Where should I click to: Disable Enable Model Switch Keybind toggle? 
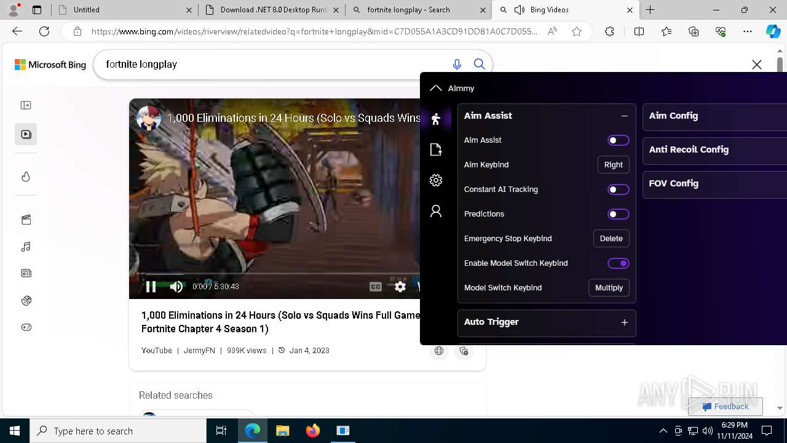tap(619, 263)
